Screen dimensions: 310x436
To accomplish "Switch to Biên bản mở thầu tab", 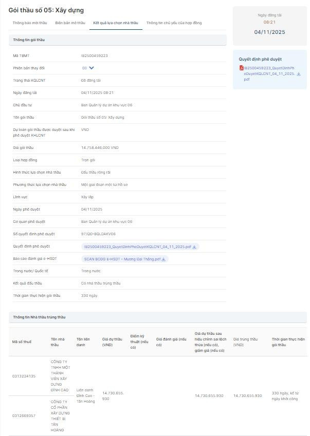I will [70, 23].
